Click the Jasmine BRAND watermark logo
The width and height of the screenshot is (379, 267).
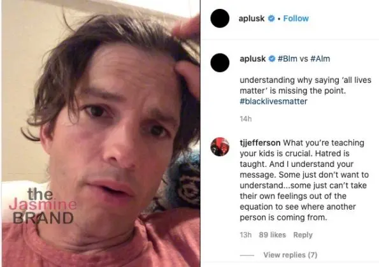pyautogui.click(x=43, y=206)
